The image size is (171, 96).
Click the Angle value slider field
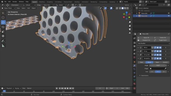[x=158, y=65]
